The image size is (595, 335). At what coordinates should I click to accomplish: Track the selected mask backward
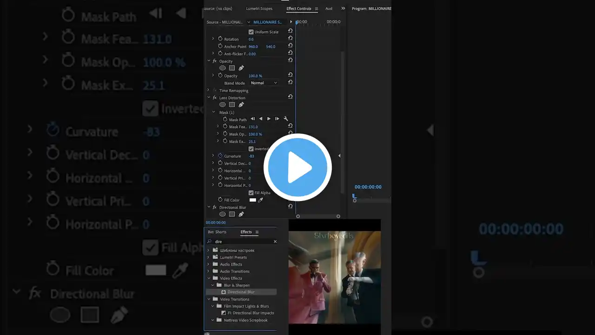(x=261, y=119)
